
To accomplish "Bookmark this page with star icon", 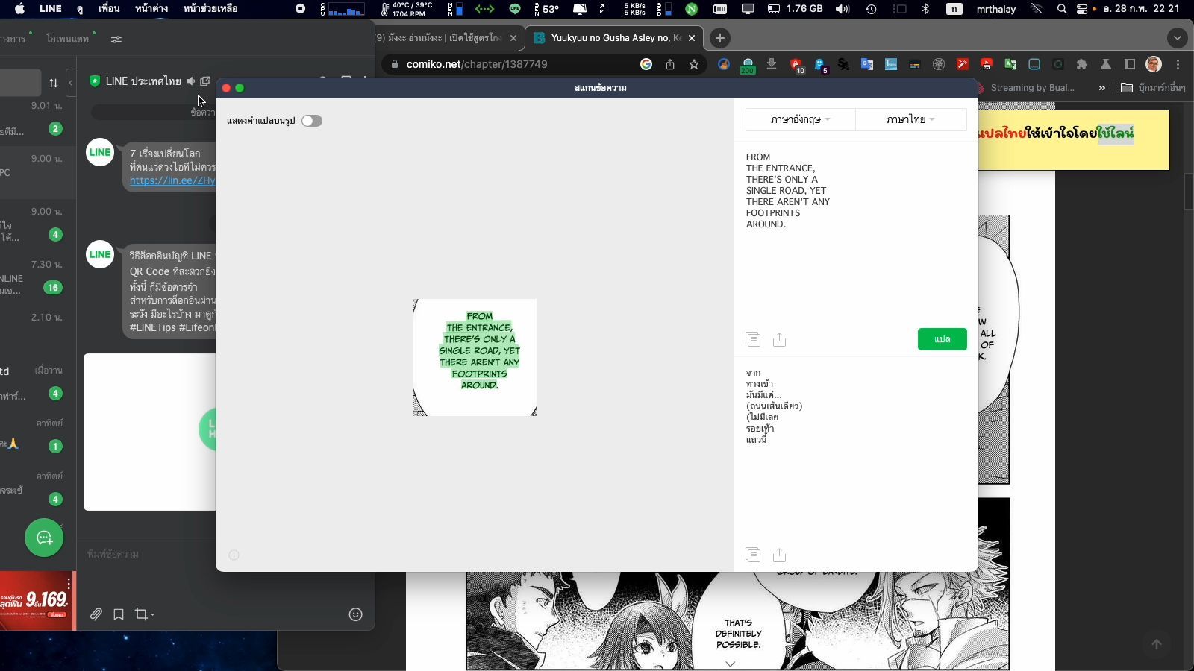I will (x=694, y=64).
